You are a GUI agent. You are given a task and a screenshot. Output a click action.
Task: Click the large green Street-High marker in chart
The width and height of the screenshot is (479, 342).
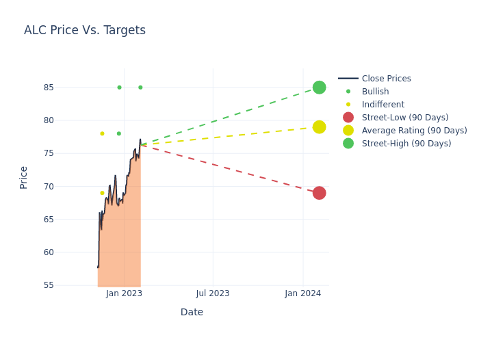click(x=319, y=88)
